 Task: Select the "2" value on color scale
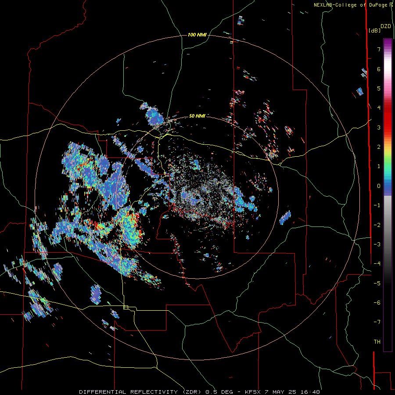[379, 147]
